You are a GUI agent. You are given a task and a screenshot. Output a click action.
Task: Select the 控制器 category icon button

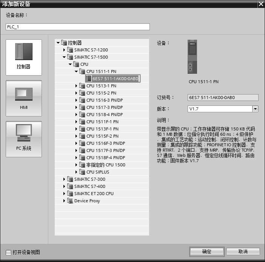click(x=24, y=57)
